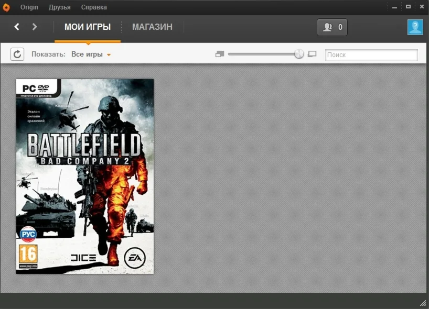This screenshot has height=309, width=429.
Task: Open the Все игры filter dropdown
Action: [x=91, y=54]
